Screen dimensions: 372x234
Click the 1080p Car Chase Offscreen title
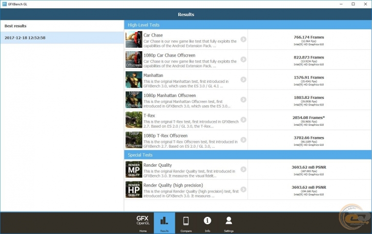click(x=169, y=55)
